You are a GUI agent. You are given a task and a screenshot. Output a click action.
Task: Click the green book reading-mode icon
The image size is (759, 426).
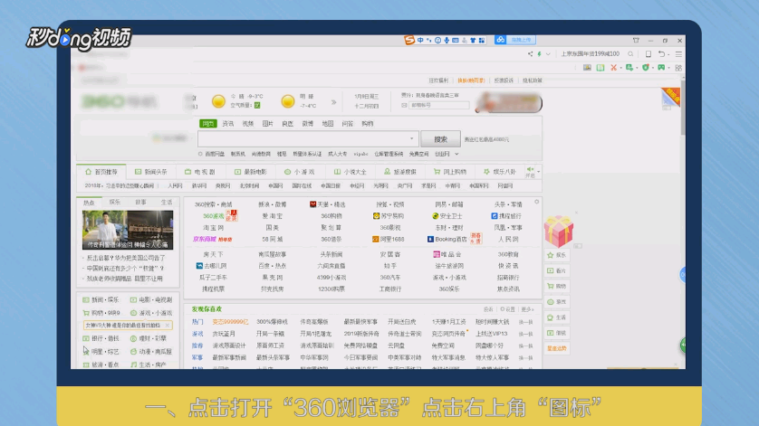(x=600, y=68)
